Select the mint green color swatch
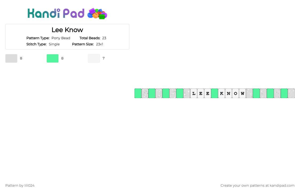 pyautogui.click(x=53, y=58)
